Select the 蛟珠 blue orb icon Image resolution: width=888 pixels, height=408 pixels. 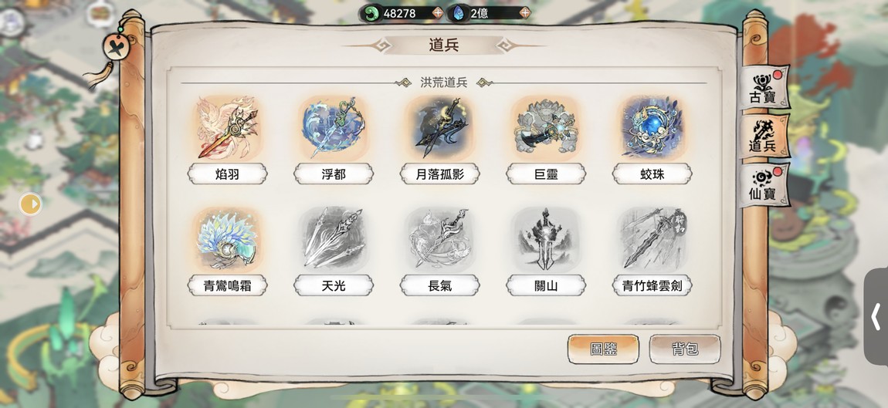point(652,128)
